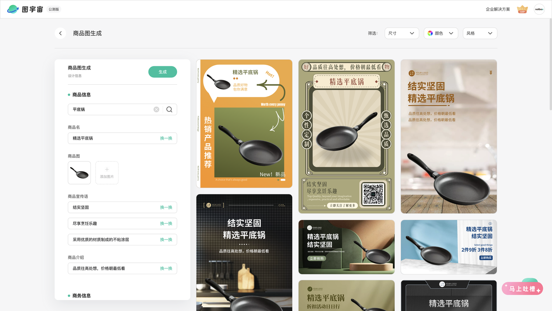The image size is (552, 311).
Task: Click 换一换 next to 不粘涂层 slogan
Action: click(x=166, y=240)
